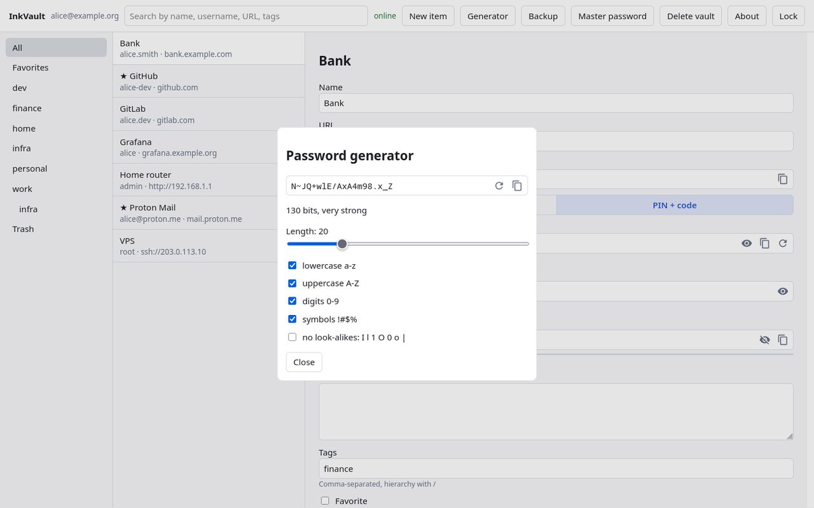This screenshot has width=814, height=508.
Task: Regenerate the password in generator dialog
Action: [x=499, y=185]
